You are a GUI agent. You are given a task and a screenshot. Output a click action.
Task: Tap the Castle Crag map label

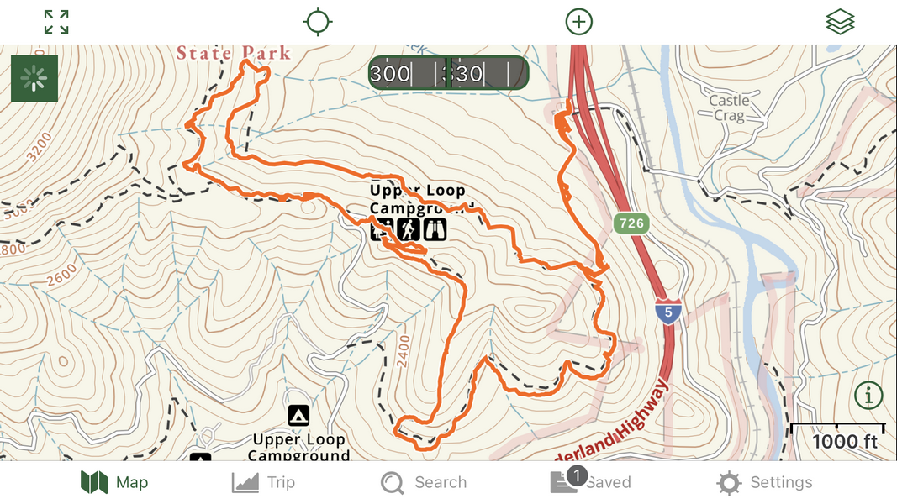[729, 108]
